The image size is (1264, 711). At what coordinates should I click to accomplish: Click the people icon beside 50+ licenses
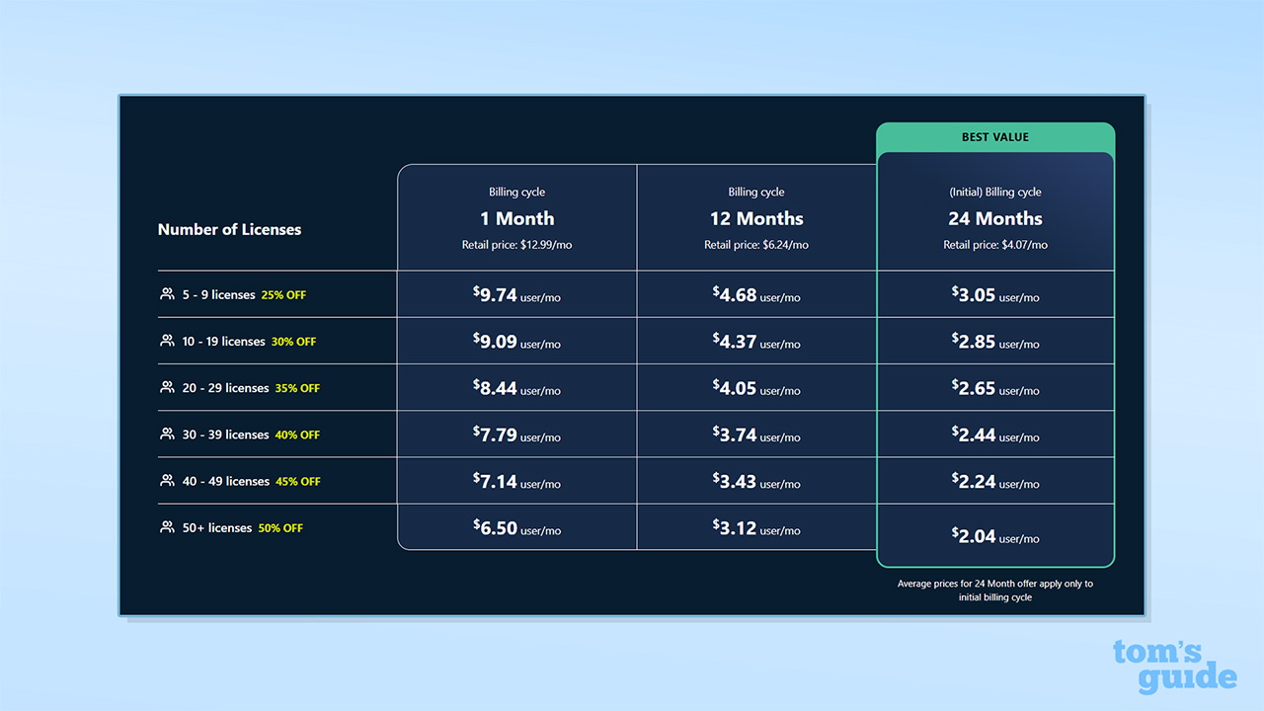pos(166,527)
